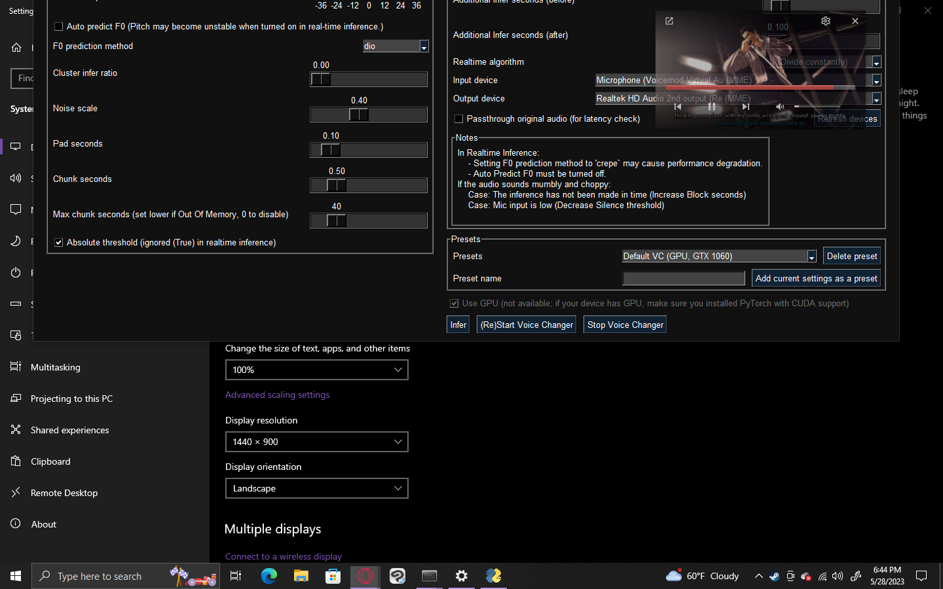This screenshot has height=589, width=943.
Task: Skip to next track in mini player
Action: (745, 106)
